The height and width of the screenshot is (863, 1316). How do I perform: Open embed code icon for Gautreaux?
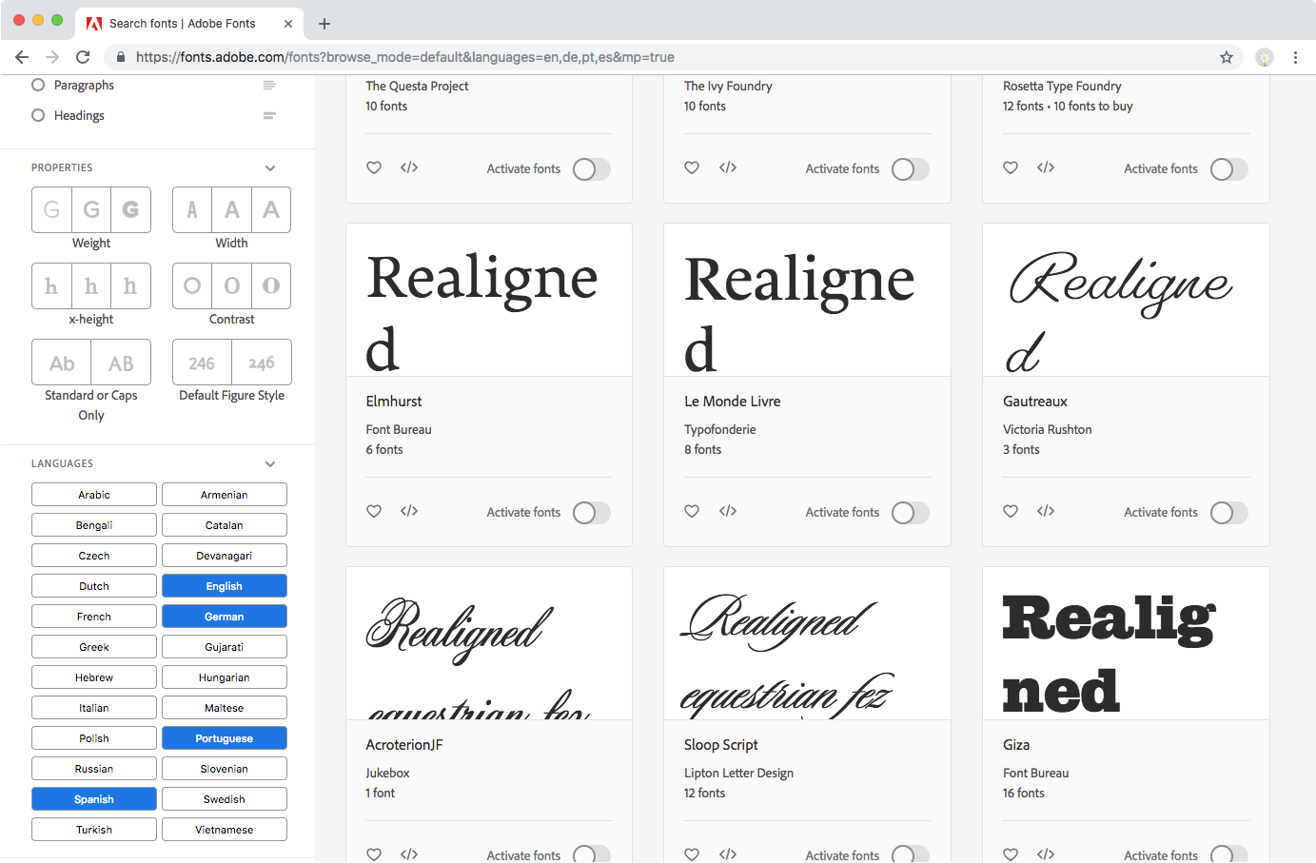click(1046, 511)
